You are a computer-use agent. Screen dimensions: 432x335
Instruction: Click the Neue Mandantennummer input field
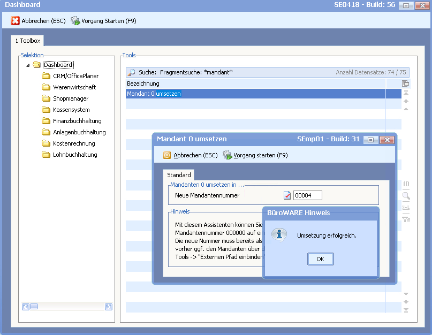pyautogui.click(x=308, y=195)
